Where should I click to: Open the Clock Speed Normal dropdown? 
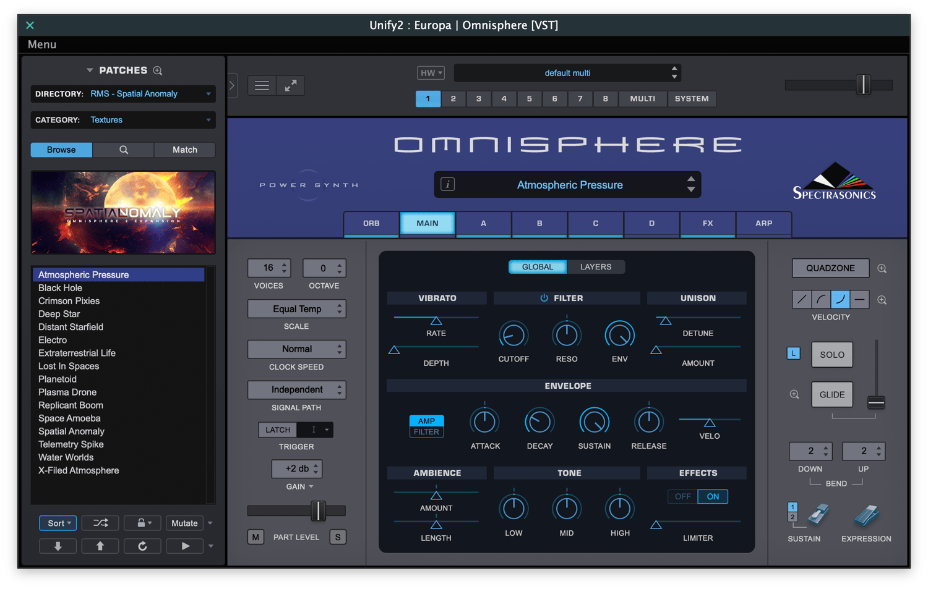(296, 349)
